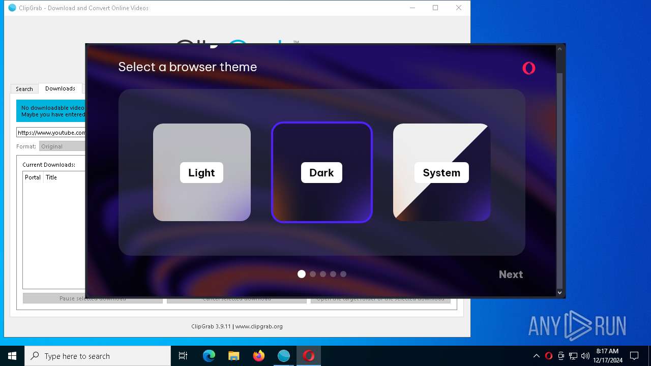Click the YouTube URL field in ClipGrab

pyautogui.click(x=51, y=133)
